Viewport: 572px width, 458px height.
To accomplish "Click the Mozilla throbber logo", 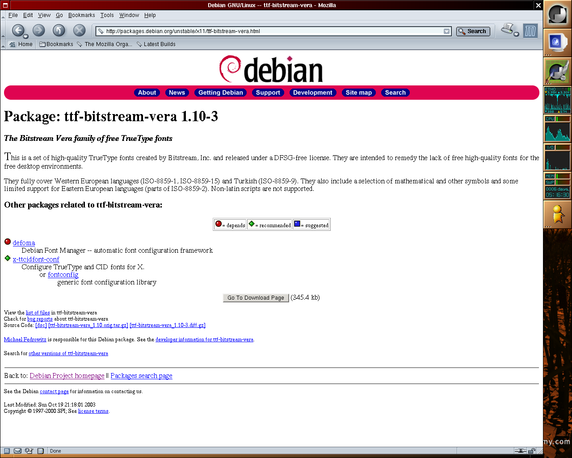I will 530,31.
